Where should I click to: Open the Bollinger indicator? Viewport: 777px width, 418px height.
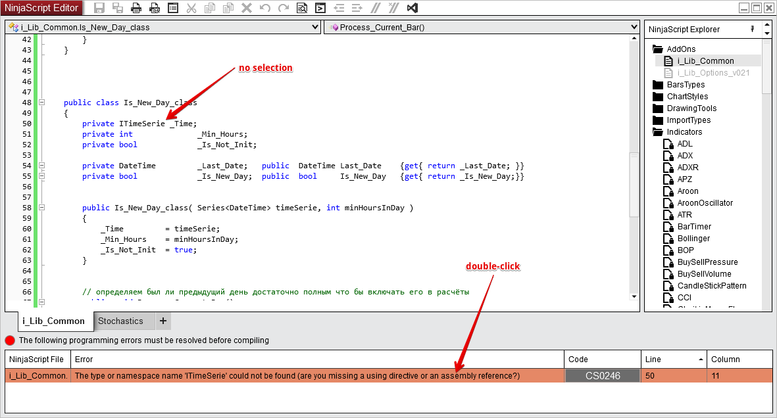coord(693,239)
